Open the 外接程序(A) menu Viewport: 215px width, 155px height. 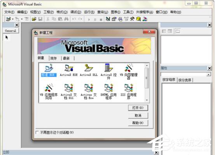pyautogui.click(x=145, y=12)
